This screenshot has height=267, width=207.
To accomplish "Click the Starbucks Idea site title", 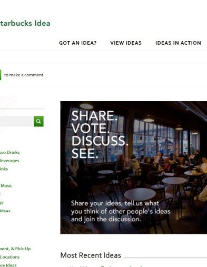I will click(x=25, y=23).
